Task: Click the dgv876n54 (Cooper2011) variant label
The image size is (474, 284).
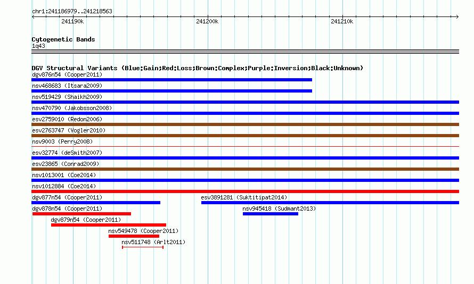Action: coord(67,74)
